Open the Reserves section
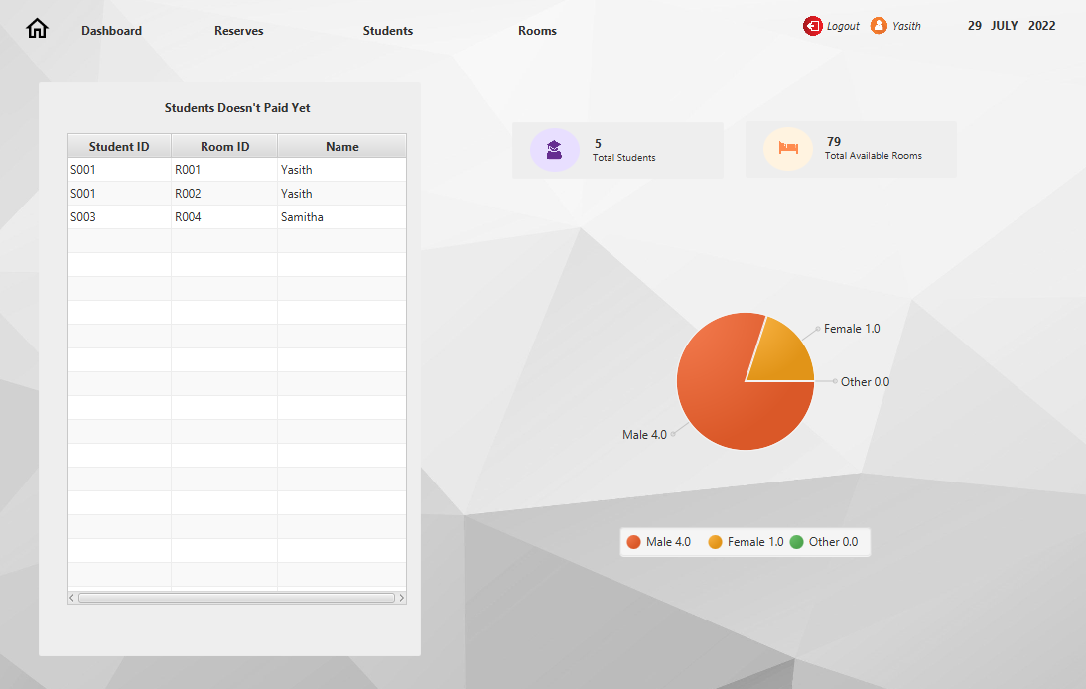This screenshot has width=1086, height=689. [x=238, y=30]
